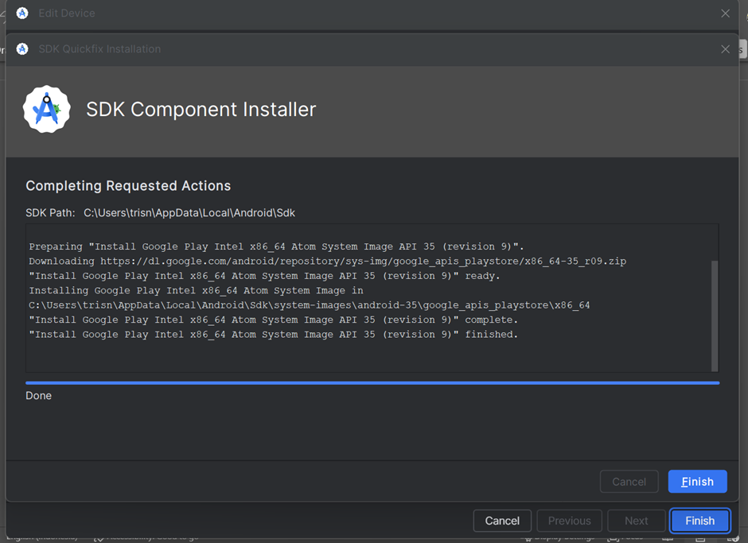Click the Next button in Edit Device window

tap(636, 521)
